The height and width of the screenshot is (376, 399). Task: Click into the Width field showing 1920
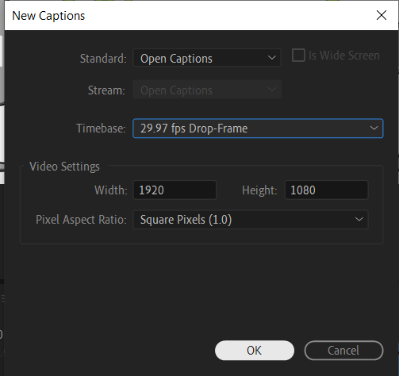tap(175, 190)
